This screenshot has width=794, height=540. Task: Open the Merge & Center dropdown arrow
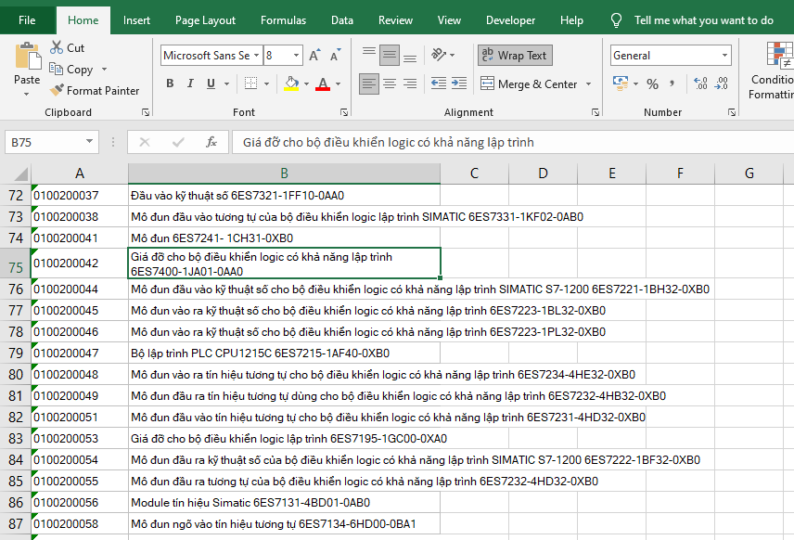(x=587, y=84)
